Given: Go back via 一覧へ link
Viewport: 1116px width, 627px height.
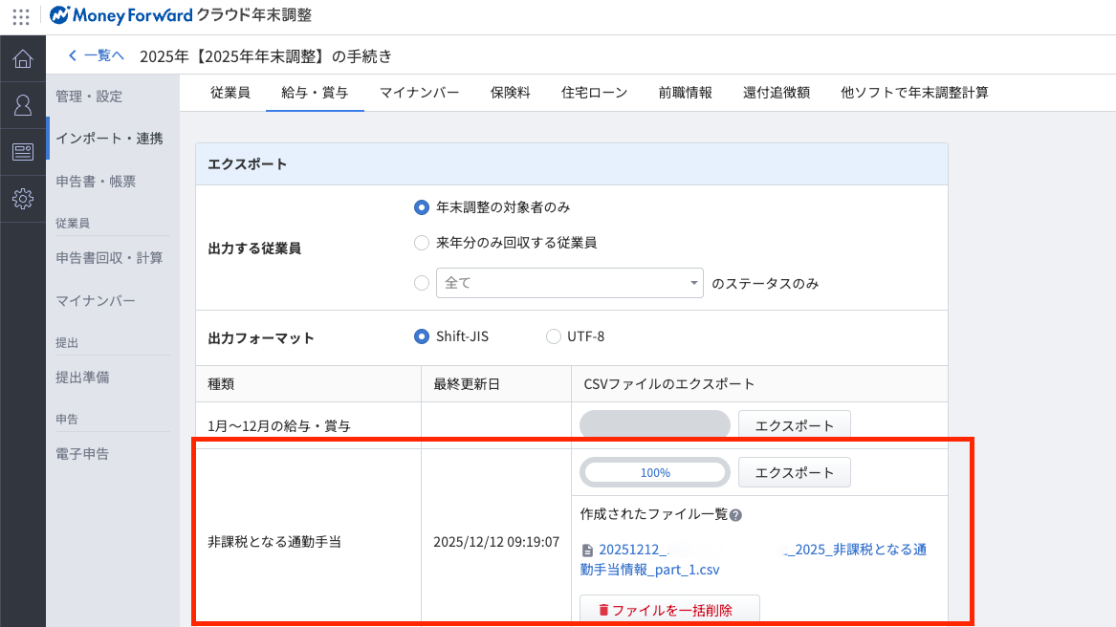Looking at the screenshot, I should pyautogui.click(x=97, y=55).
